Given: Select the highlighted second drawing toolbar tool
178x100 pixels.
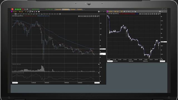Looking at the screenshot, I should coord(16,14).
